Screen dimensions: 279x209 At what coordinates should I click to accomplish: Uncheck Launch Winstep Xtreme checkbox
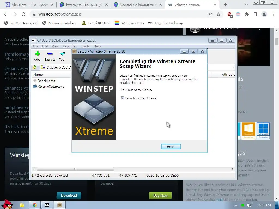pyautogui.click(x=122, y=98)
